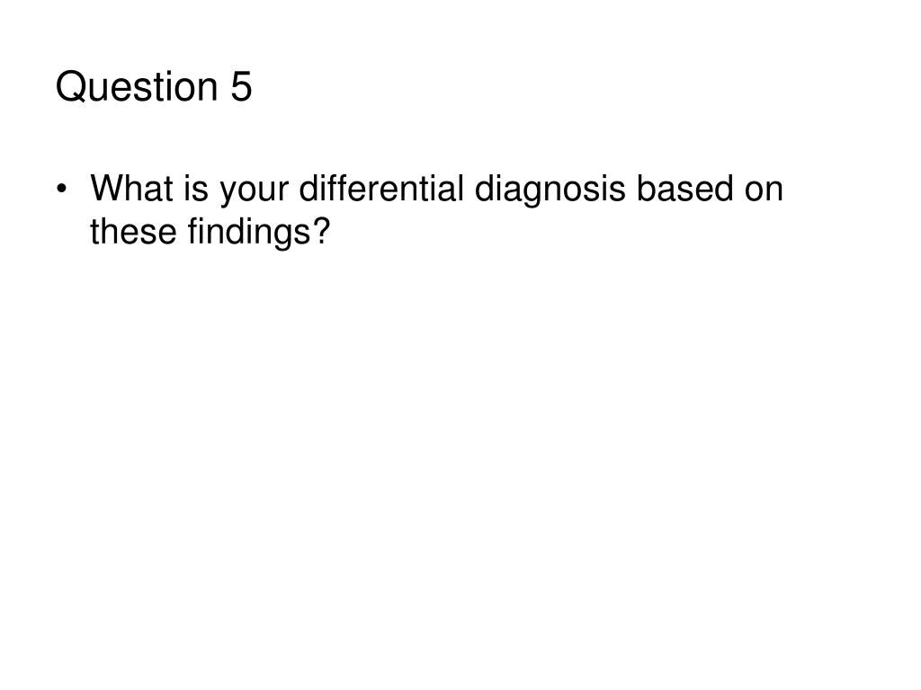Click the word "is" after "What"
This screenshot has width=921, height=690.
(196, 189)
